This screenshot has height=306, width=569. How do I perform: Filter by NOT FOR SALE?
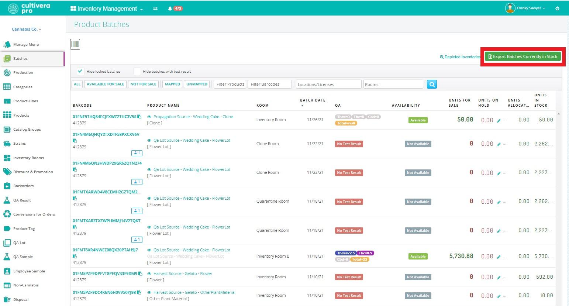(144, 84)
